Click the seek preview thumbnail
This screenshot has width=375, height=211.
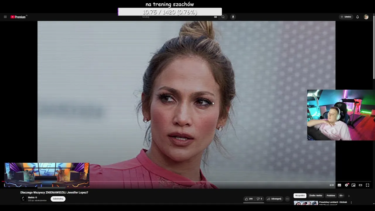(x=47, y=175)
